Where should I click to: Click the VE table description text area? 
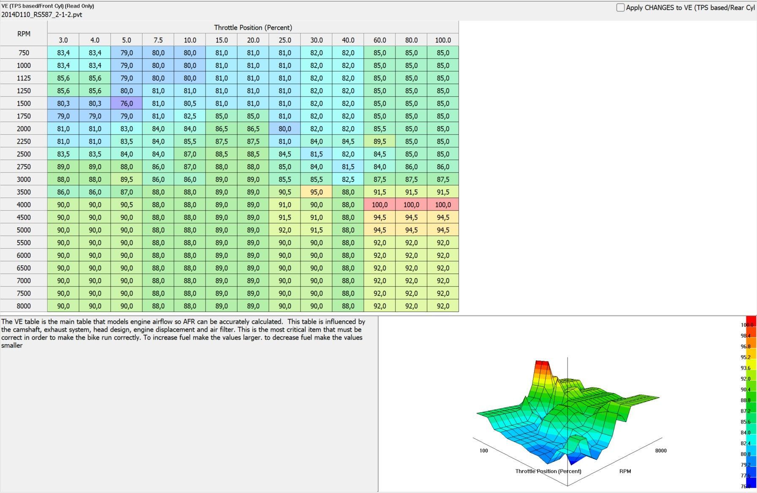(189, 401)
